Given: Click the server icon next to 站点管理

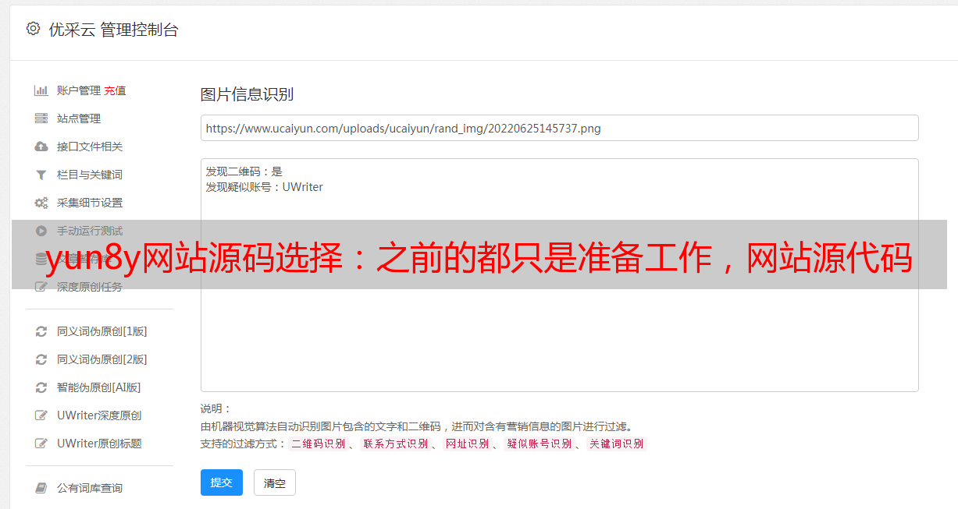Looking at the screenshot, I should coord(41,118).
